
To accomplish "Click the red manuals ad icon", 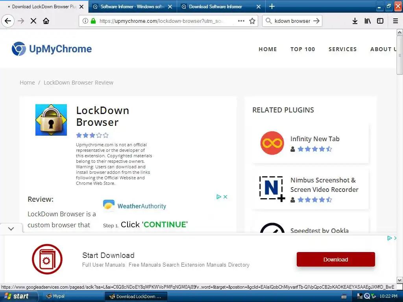I will [x=47, y=259].
